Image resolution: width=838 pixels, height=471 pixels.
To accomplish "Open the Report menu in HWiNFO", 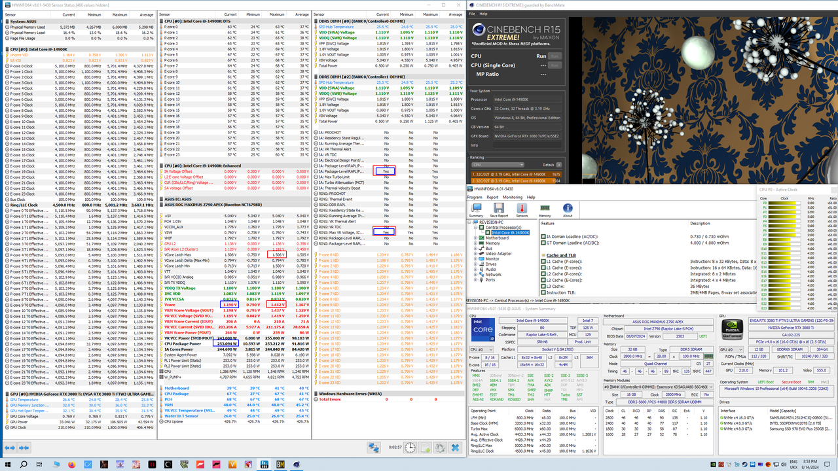I will pyautogui.click(x=492, y=197).
